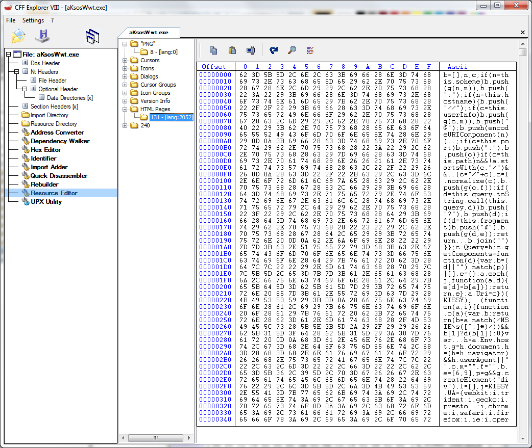The height and width of the screenshot is (448, 532).
Task: Save the file using the floppy disk icon
Action: pos(43,36)
